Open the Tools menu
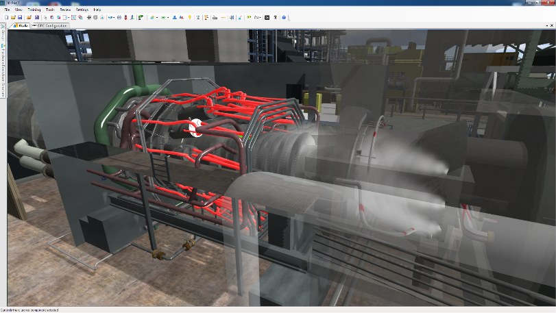Screen dimensions: 556x313 pos(50,10)
